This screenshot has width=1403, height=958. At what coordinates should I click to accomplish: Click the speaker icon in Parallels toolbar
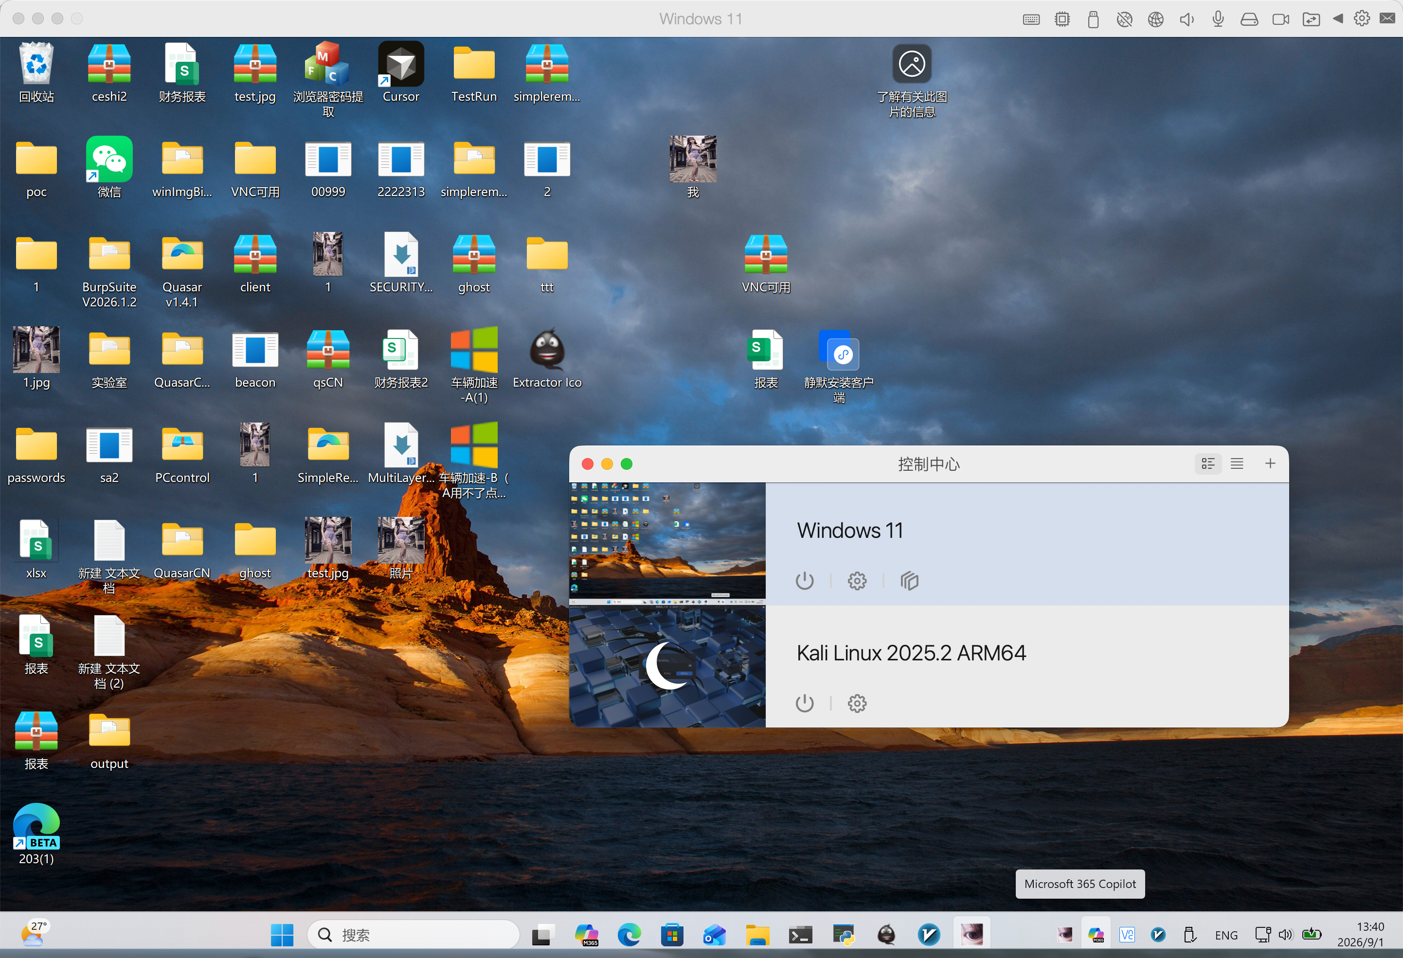point(1186,19)
